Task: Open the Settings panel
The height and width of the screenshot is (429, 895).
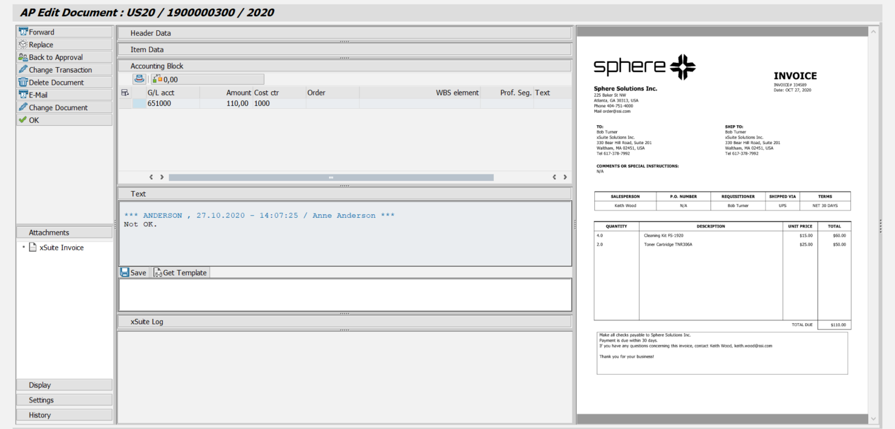Action: click(x=64, y=400)
